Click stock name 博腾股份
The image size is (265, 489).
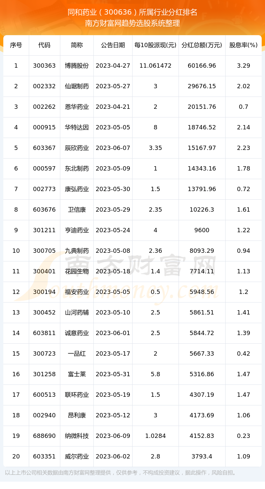77,66
